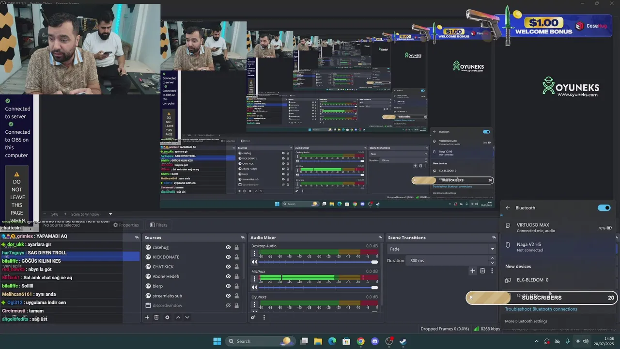The image size is (620, 349).
Task: Open Discord from taskbar
Action: 374,341
